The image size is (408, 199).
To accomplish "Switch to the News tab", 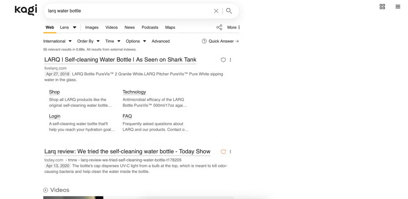I will coord(130,27).
